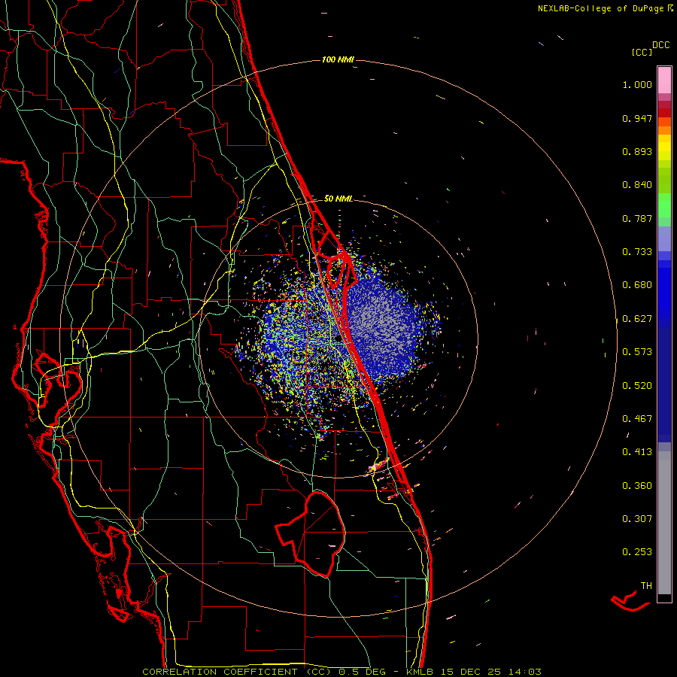Select the 0.733 scale value
Screen dimensions: 677x677
pyautogui.click(x=637, y=252)
